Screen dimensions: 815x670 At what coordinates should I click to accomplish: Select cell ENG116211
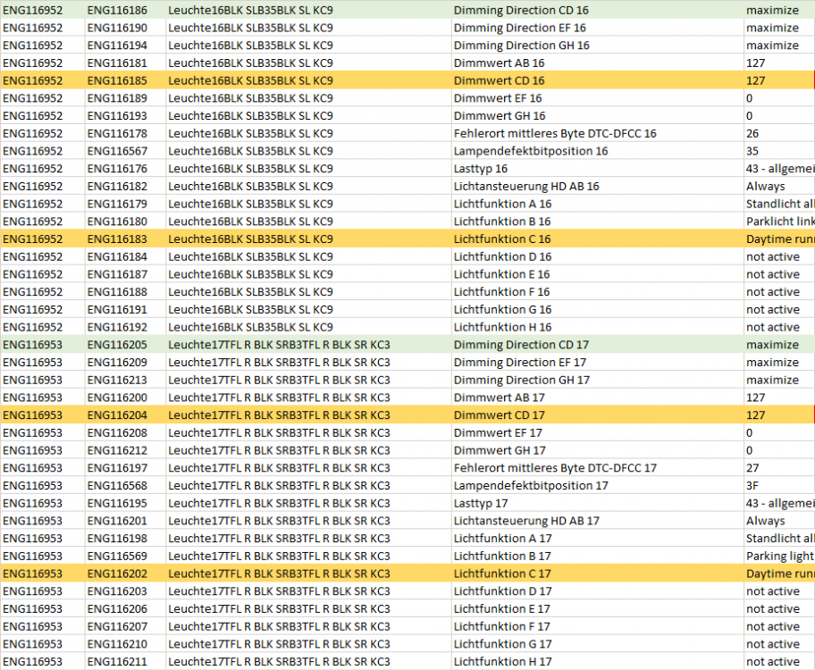pos(125,662)
